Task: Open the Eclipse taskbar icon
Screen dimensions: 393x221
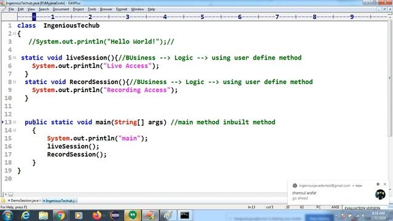Action: tap(115, 215)
